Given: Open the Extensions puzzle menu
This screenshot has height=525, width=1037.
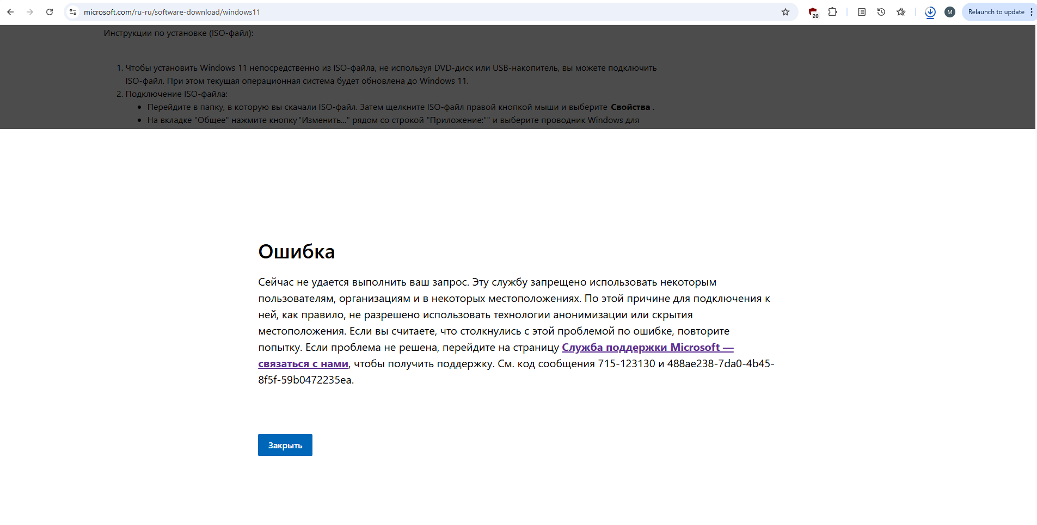Looking at the screenshot, I should pyautogui.click(x=833, y=12).
